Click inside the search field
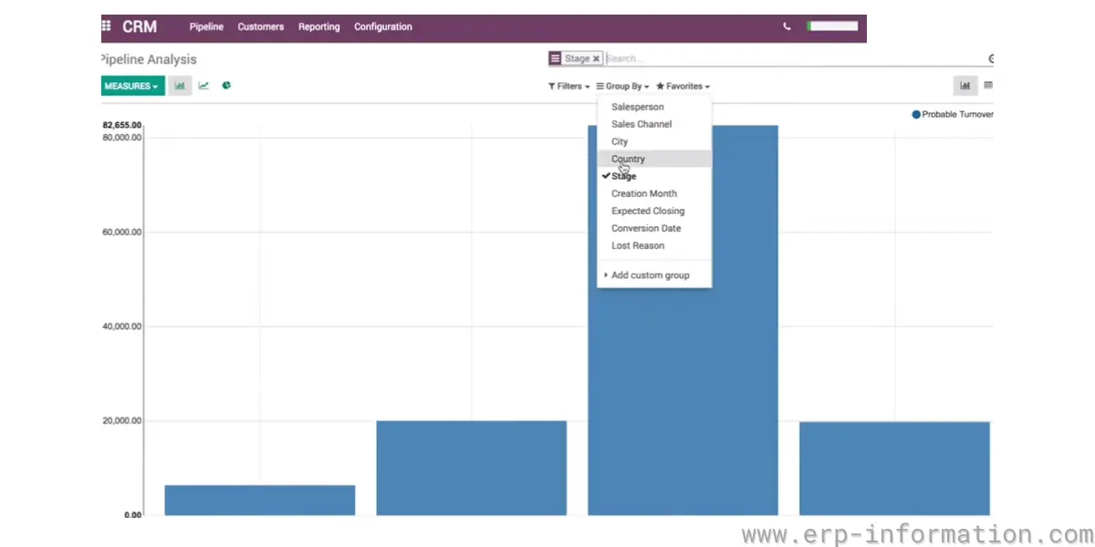Image resolution: width=1095 pixels, height=547 pixels. [730, 57]
